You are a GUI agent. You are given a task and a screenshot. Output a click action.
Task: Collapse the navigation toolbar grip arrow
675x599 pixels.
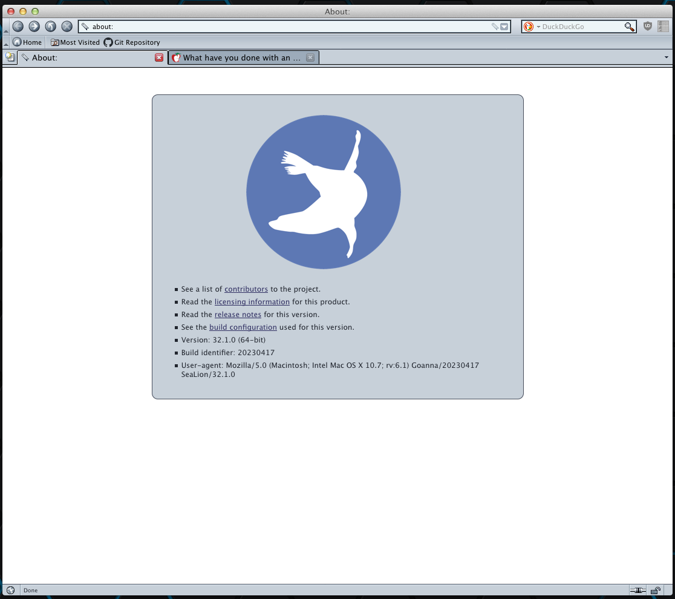[6, 31]
